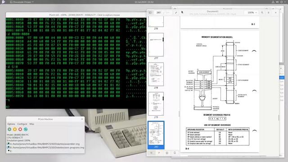This screenshot has width=288, height=162.
Task: Start the PCem emulated machine
Action: click(9, 129)
